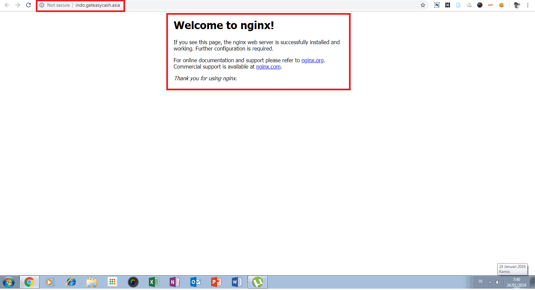Open the Chrome three-dot menu

[528, 5]
